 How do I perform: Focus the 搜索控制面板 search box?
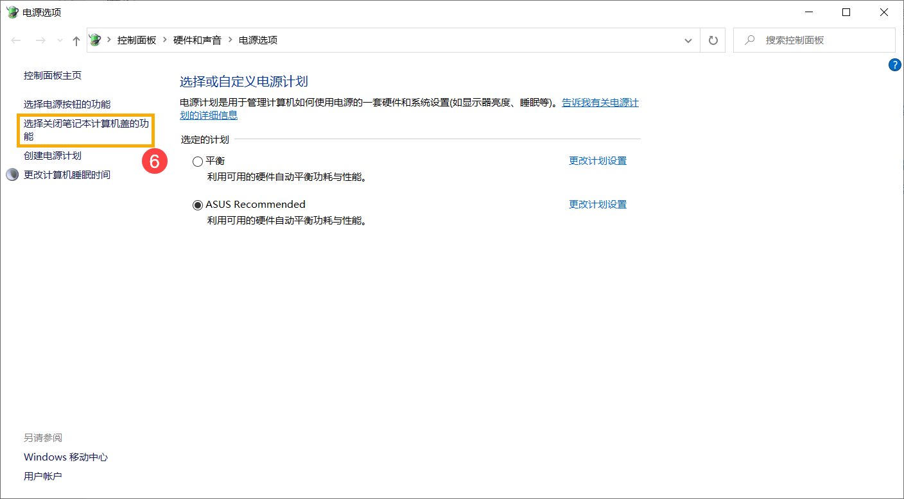click(x=814, y=40)
